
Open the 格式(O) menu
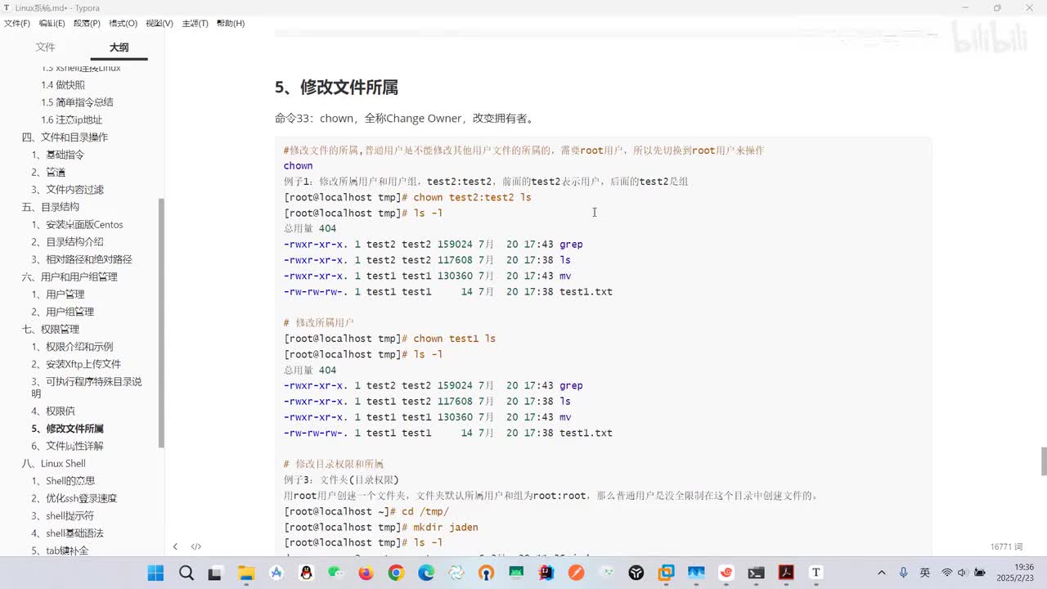123,24
